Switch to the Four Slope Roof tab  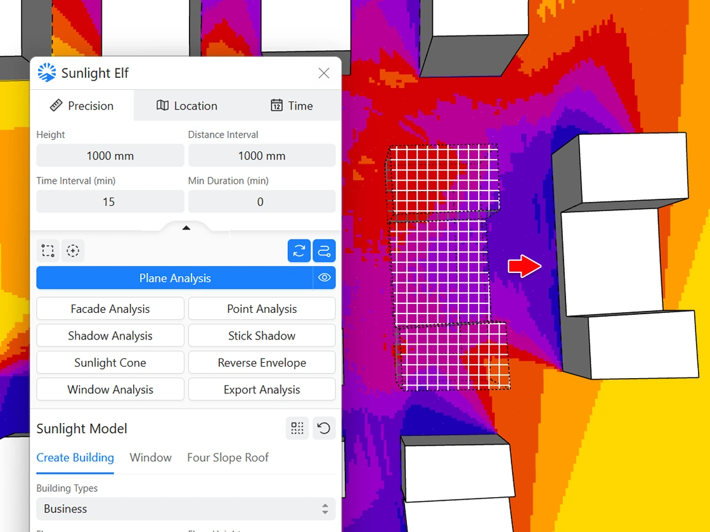(228, 457)
